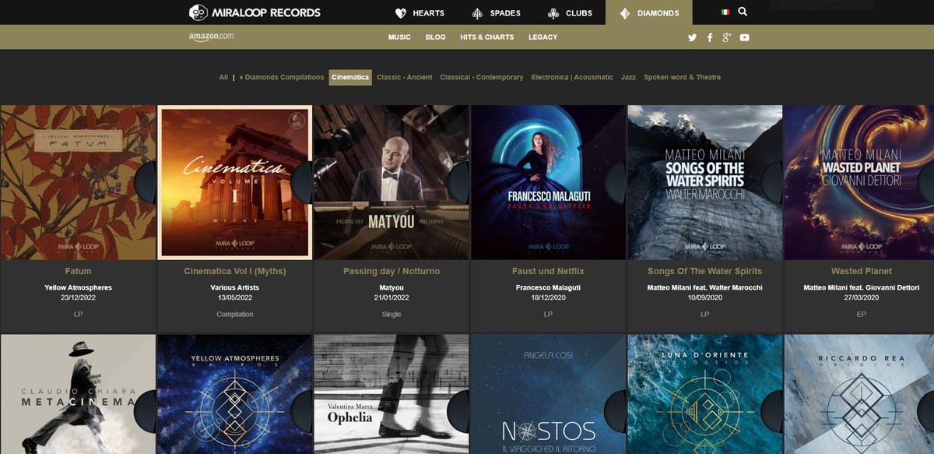This screenshot has height=454, width=934.
Task: Open the Fatum album cover
Action: pyautogui.click(x=78, y=182)
